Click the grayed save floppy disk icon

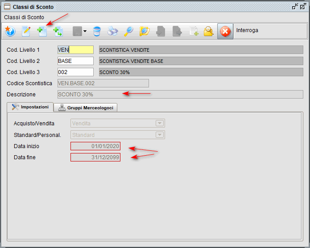click(x=77, y=31)
